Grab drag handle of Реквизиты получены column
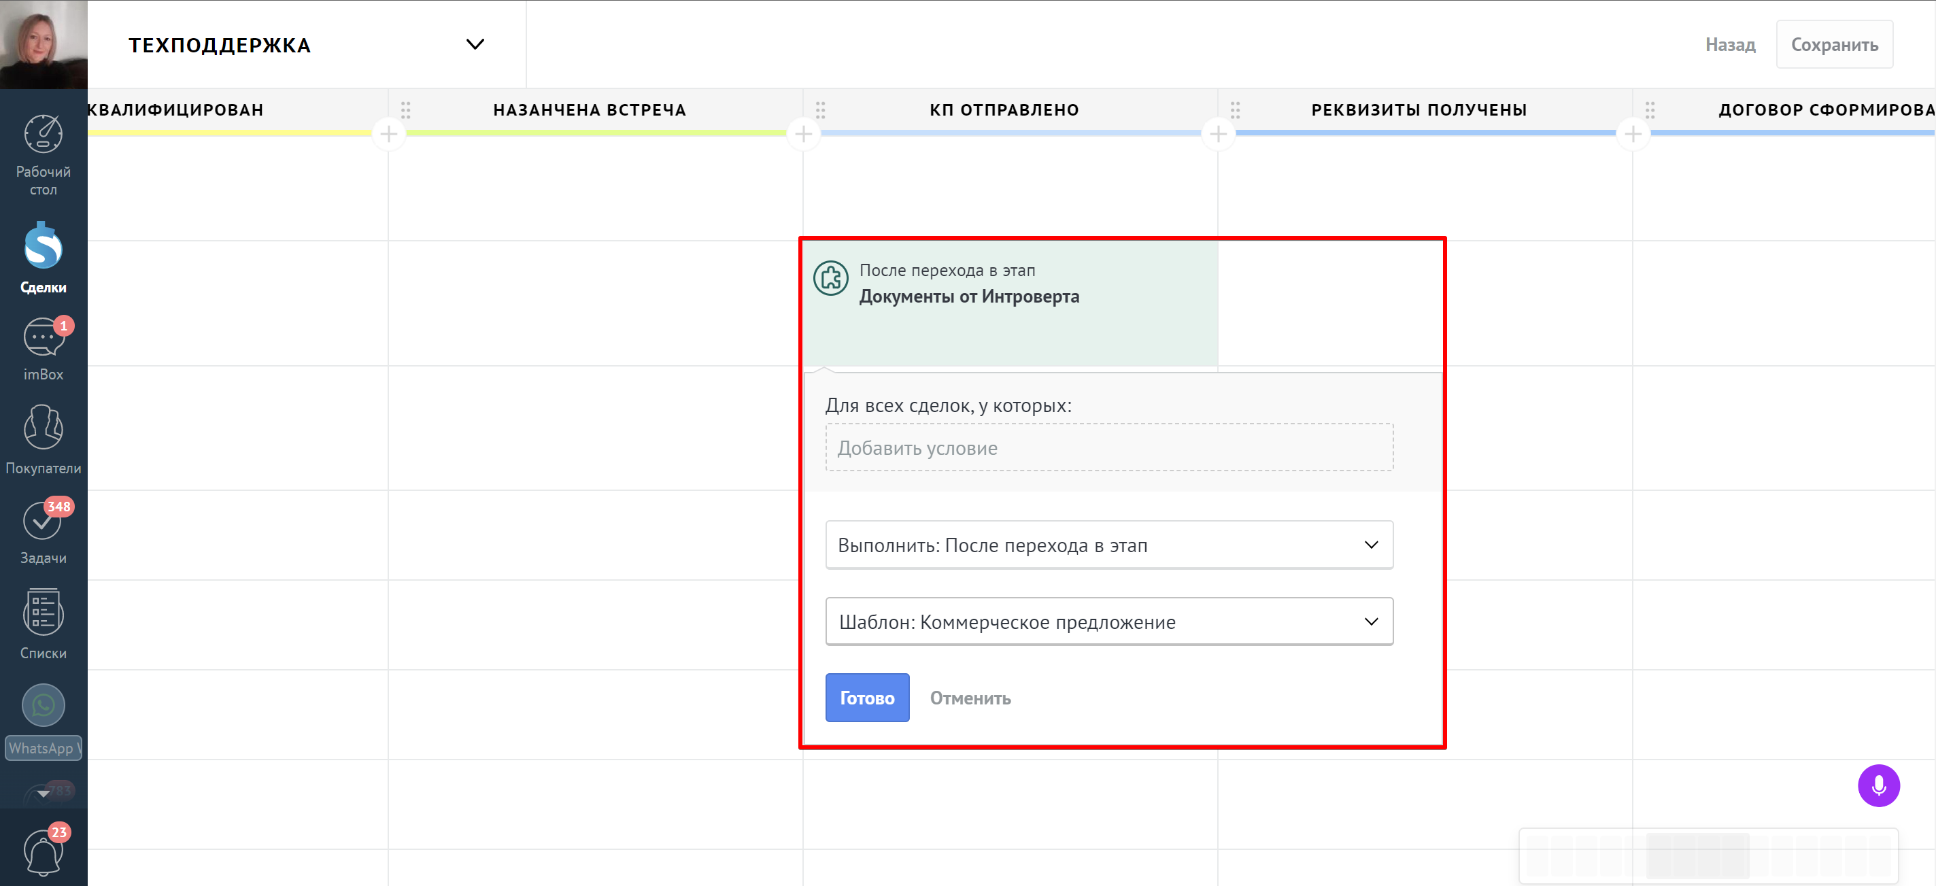This screenshot has width=1936, height=886. tap(1236, 109)
